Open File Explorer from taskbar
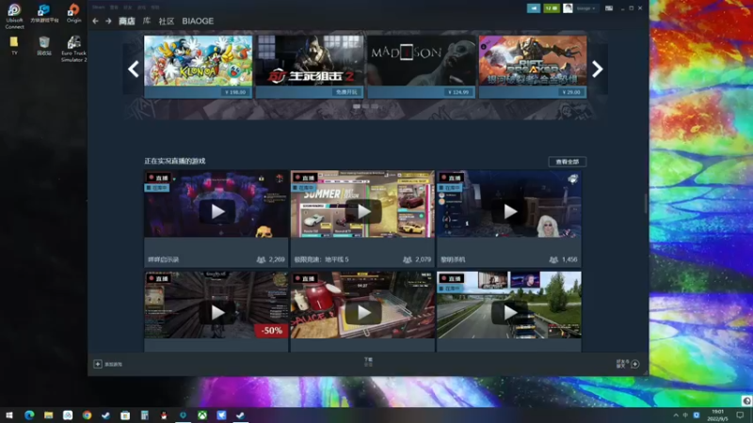The height and width of the screenshot is (423, 753). click(49, 415)
